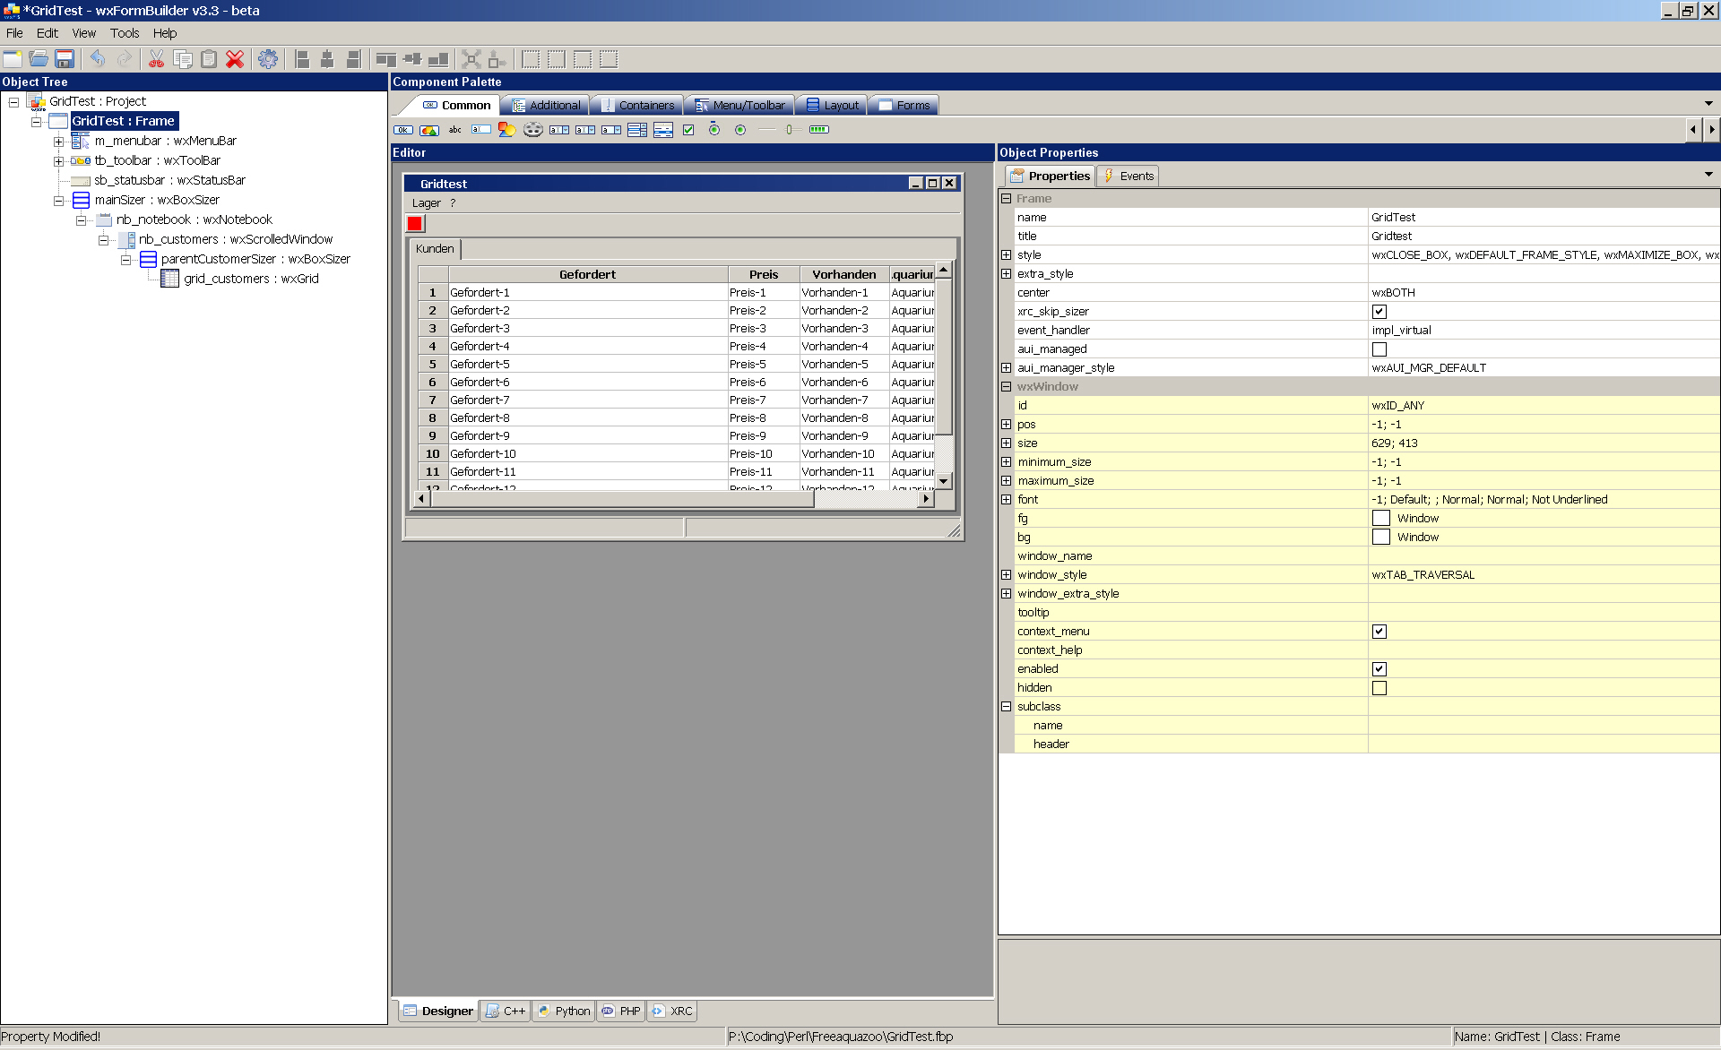1721x1050 pixels.
Task: Click the Save project toolbar icon
Action: click(x=65, y=59)
